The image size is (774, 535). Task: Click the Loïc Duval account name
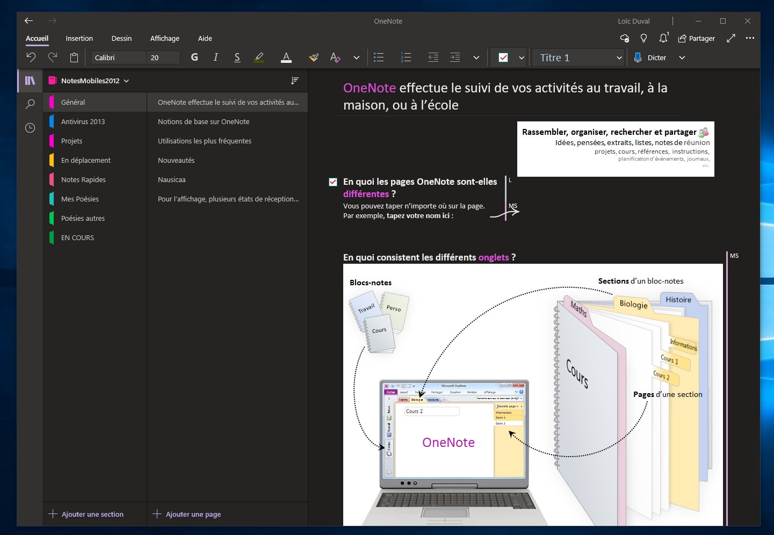634,21
